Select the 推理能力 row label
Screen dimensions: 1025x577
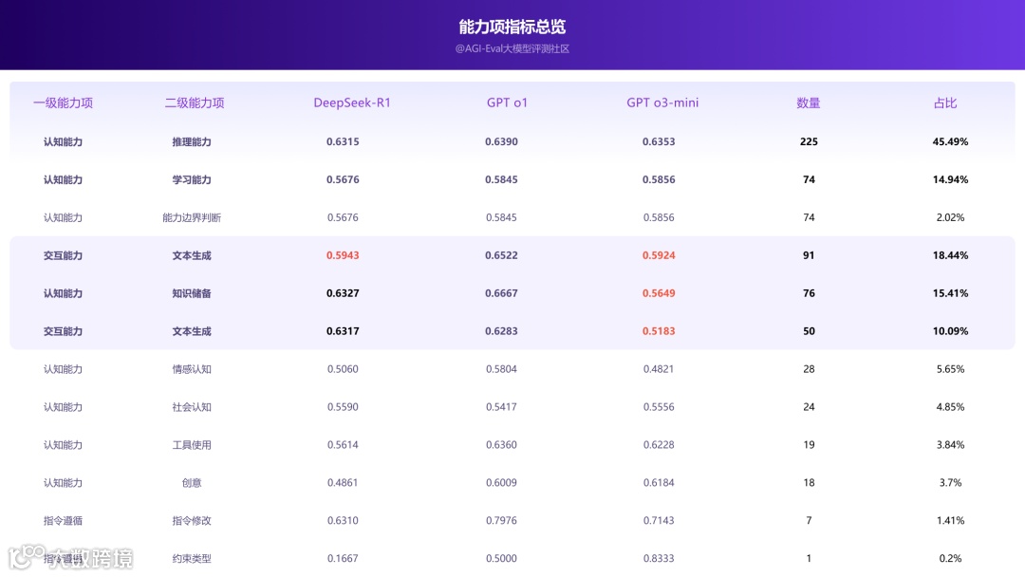pos(192,141)
